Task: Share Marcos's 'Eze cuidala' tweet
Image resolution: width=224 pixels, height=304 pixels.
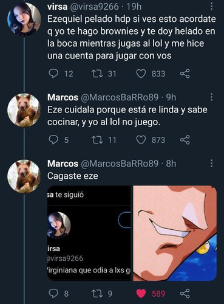Action: pyautogui.click(x=185, y=140)
